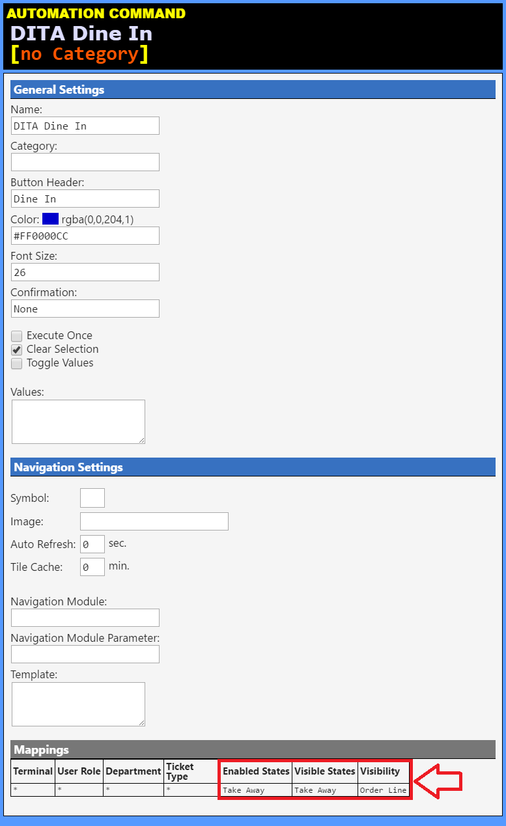Select the color hex code field
506x826 pixels.
pyautogui.click(x=85, y=236)
